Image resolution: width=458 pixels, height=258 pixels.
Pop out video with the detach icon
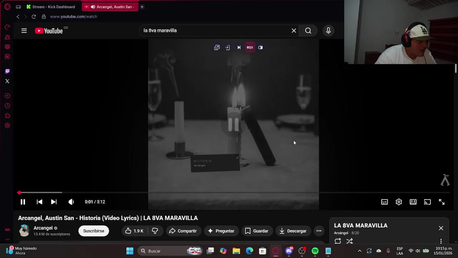point(217,48)
